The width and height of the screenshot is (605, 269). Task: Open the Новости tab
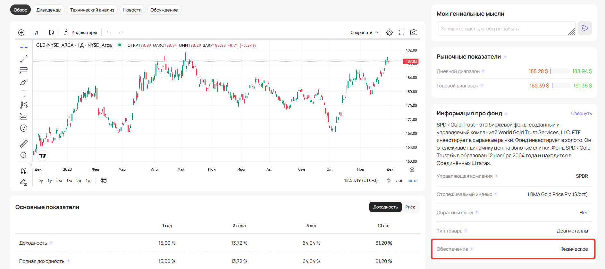tap(132, 10)
